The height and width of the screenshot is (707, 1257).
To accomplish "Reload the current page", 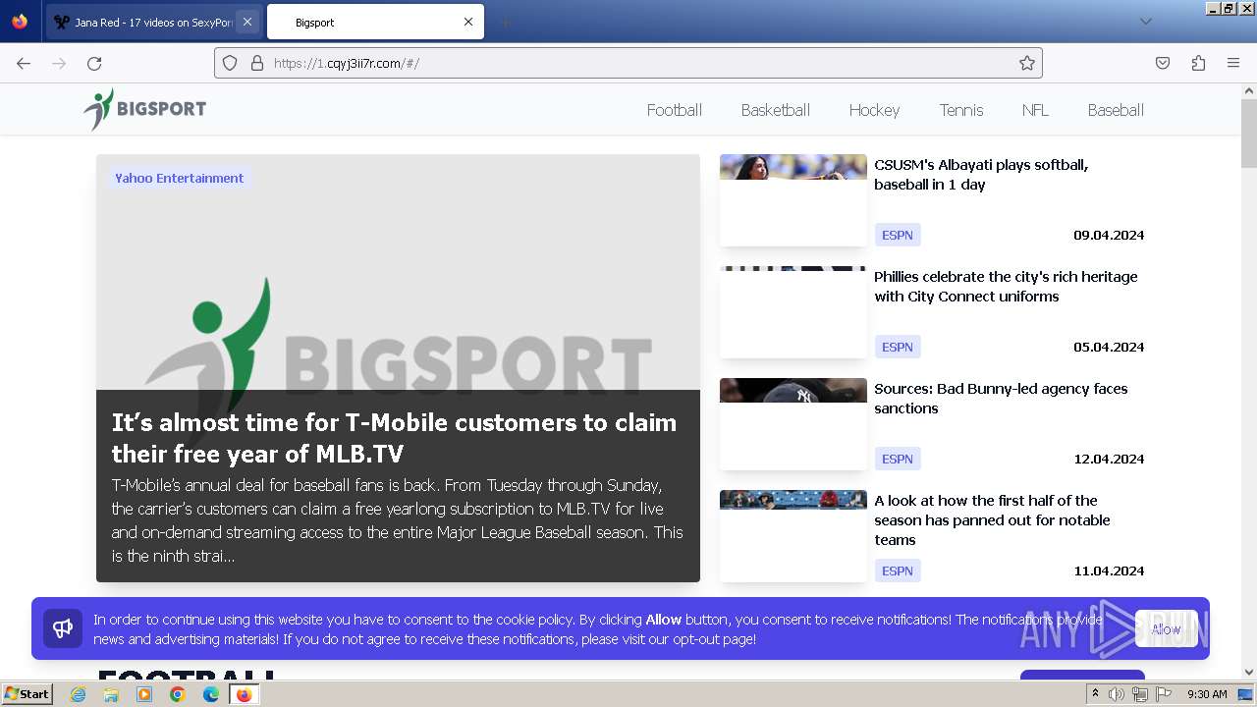I will click(x=94, y=63).
